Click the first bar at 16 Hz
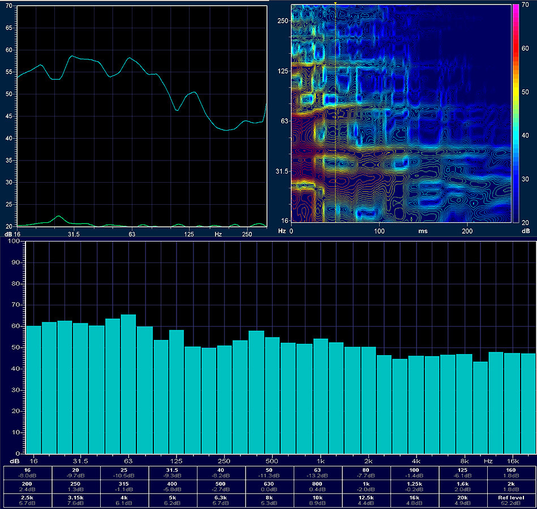The height and width of the screenshot is (509, 537). (33, 390)
